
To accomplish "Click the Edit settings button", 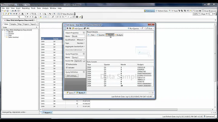I will [x=72, y=76].
